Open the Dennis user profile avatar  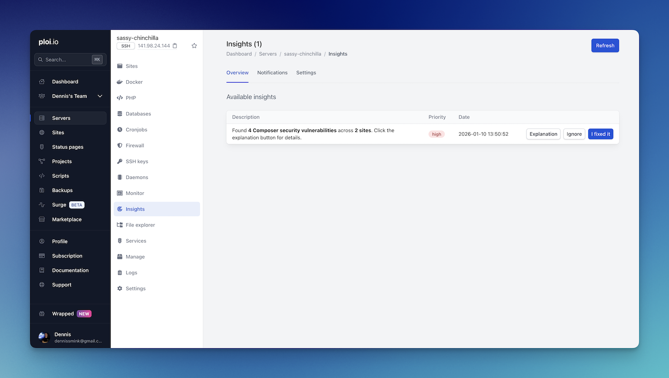pos(44,337)
